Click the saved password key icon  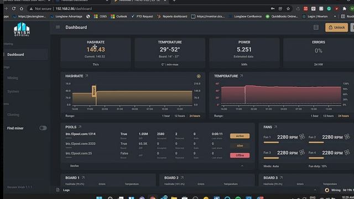point(273,9)
